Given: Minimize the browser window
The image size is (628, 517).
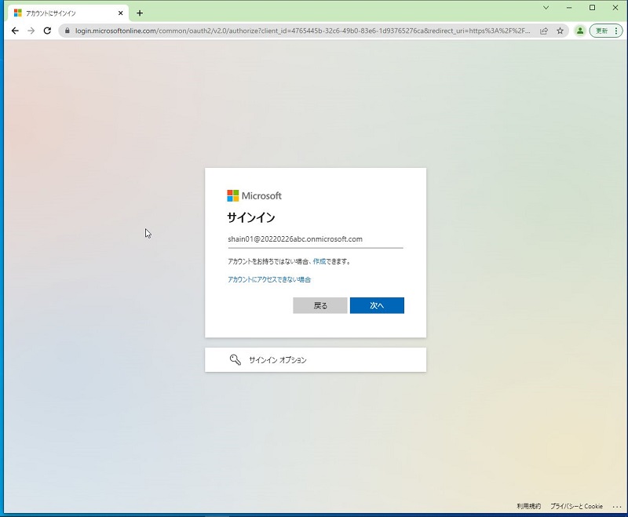Looking at the screenshot, I should (x=569, y=8).
